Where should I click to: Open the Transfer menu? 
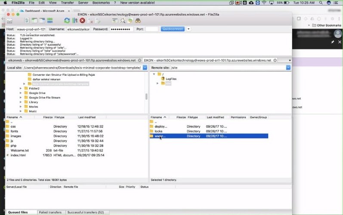[x=67, y=3]
